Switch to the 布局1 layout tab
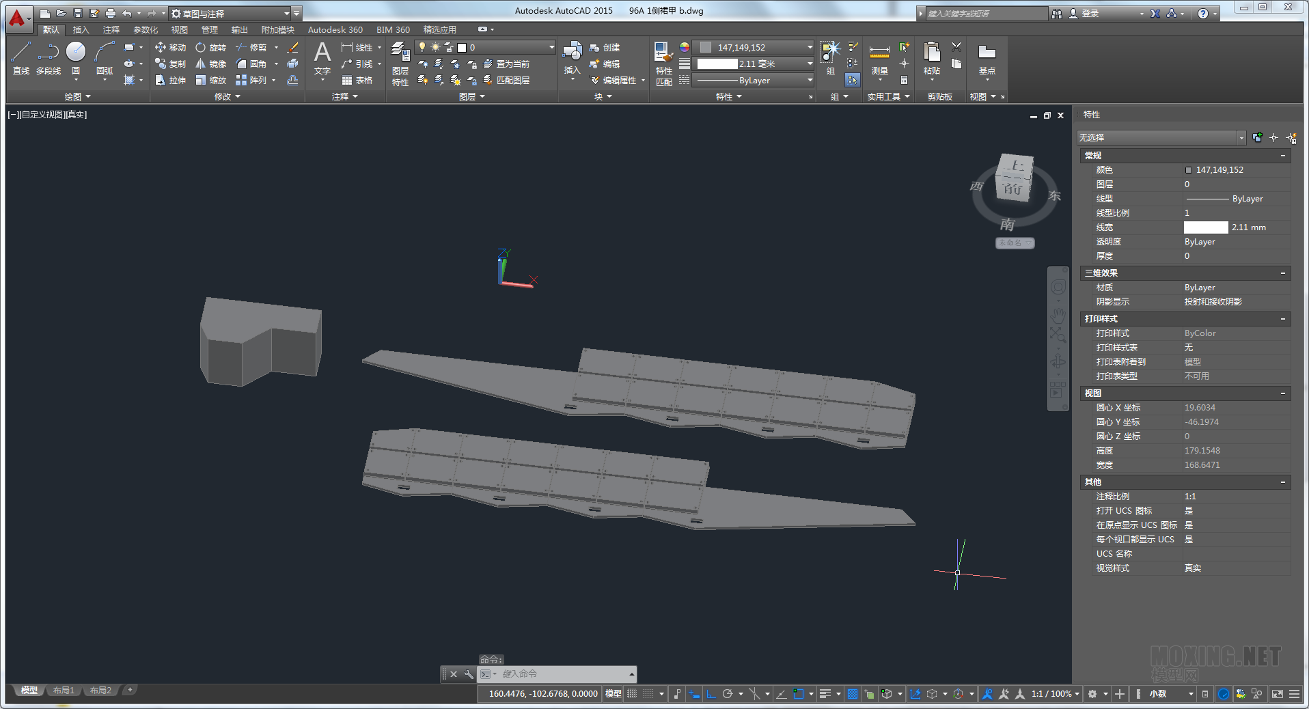Viewport: 1309px width, 709px height. [64, 691]
